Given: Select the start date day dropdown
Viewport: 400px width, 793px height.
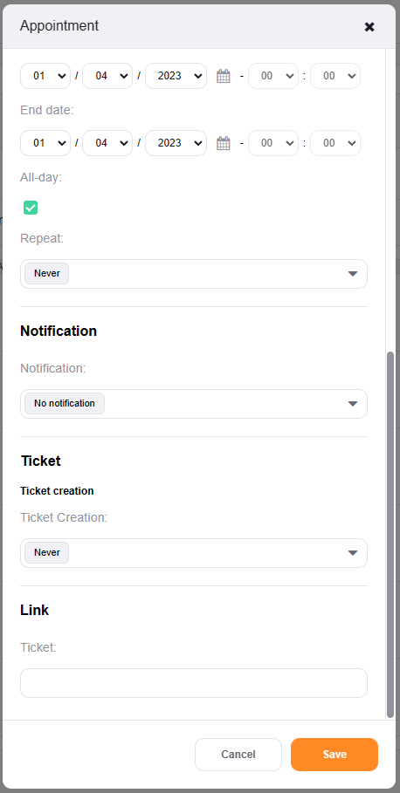Looking at the screenshot, I should pyautogui.click(x=45, y=76).
